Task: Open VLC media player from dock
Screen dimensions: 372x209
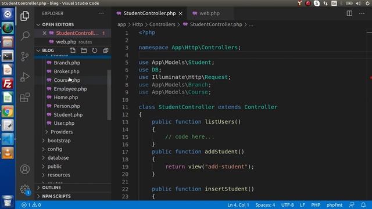Action: pyautogui.click(x=8, y=153)
